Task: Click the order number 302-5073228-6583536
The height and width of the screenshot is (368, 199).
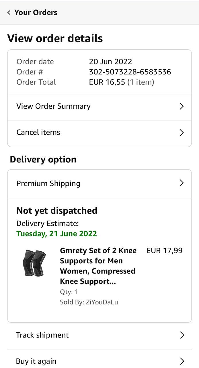Action: 130,72
